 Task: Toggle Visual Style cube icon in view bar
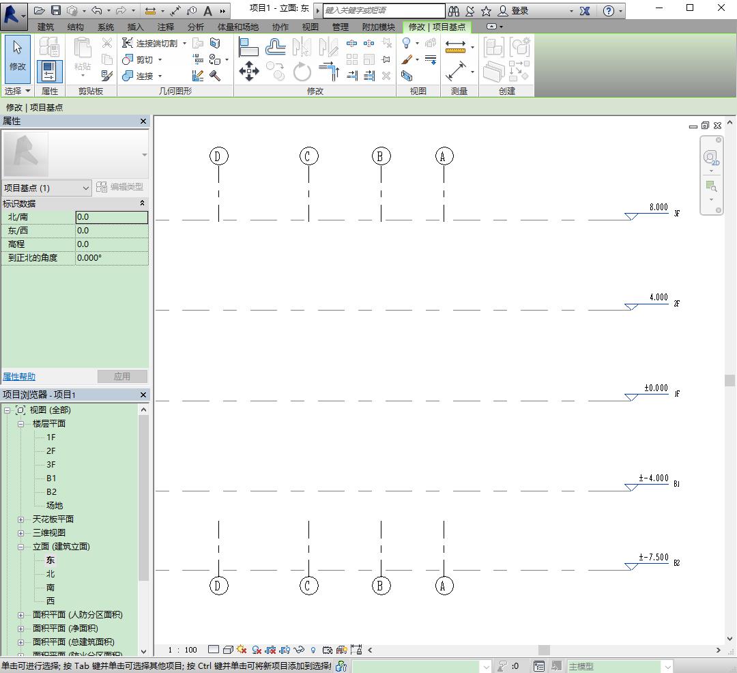228,650
